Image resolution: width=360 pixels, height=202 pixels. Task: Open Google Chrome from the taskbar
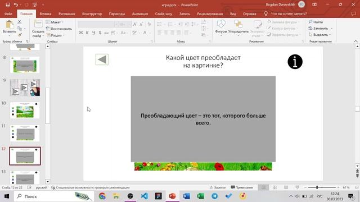[x=102, y=196]
